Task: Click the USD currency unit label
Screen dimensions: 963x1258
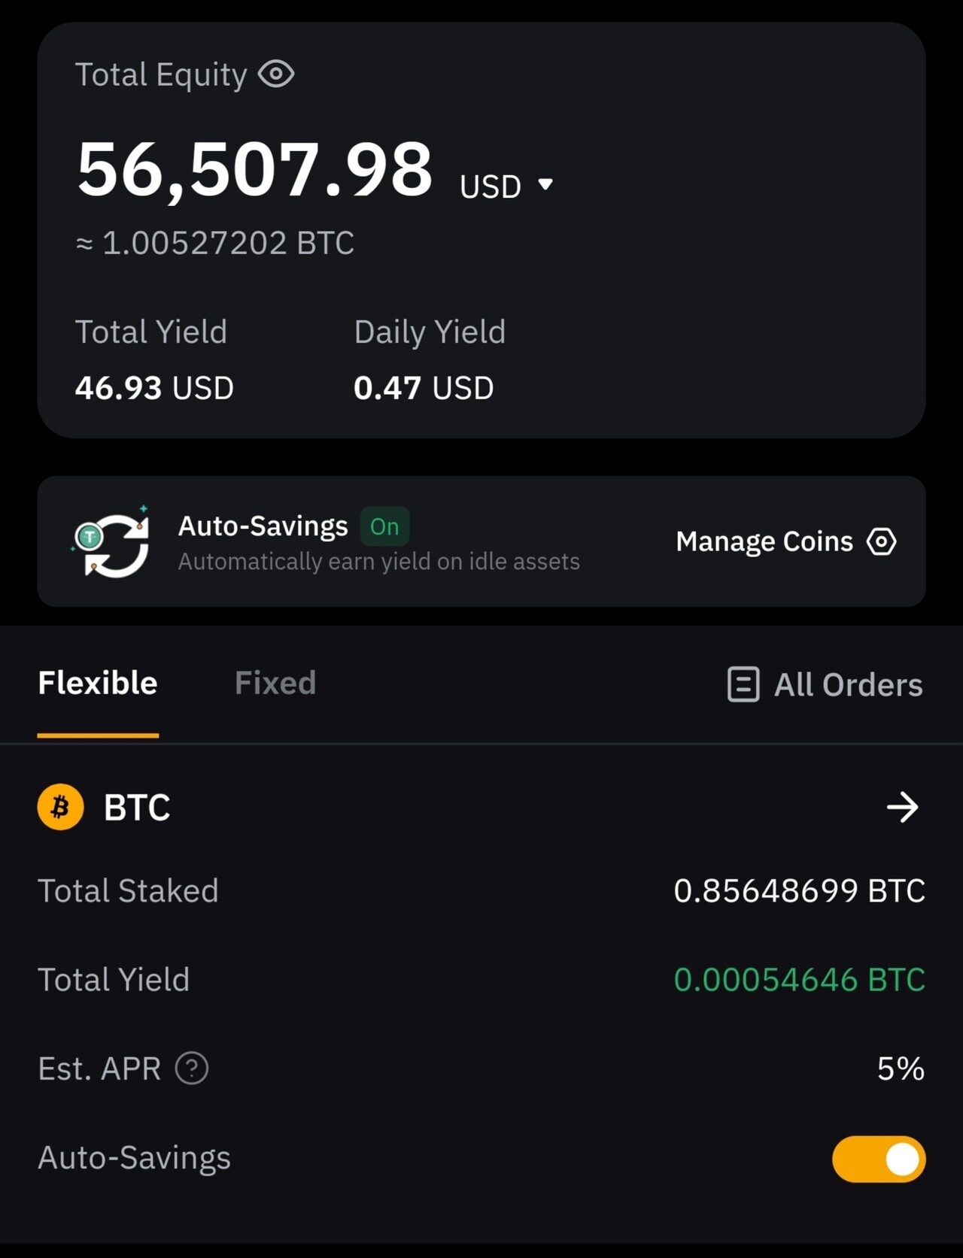Action: [x=490, y=186]
